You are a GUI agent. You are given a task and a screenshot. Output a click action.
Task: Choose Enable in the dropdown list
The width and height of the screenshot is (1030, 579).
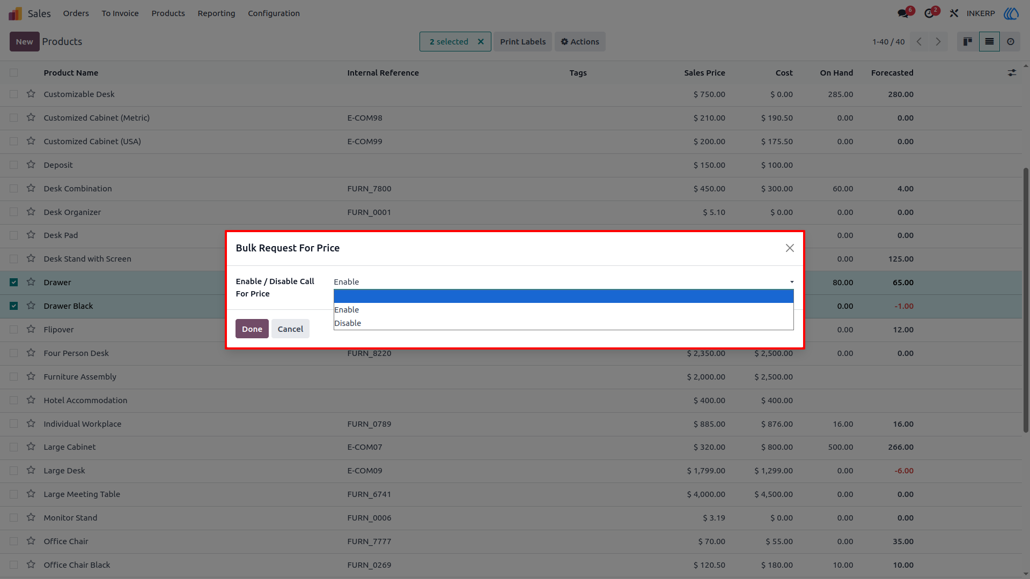563,310
